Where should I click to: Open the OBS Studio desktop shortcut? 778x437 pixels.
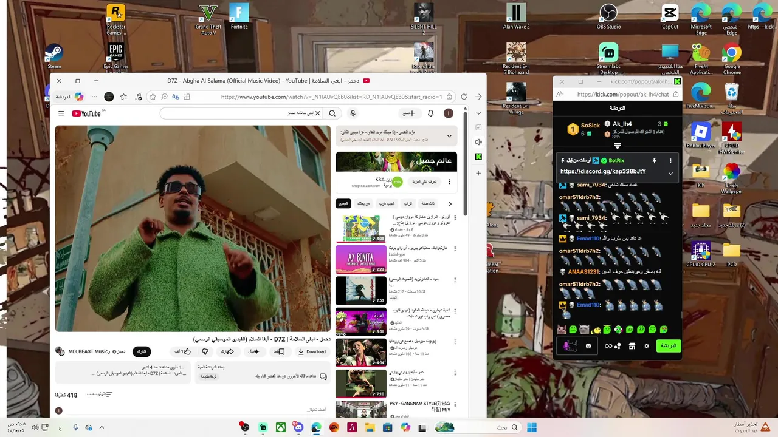click(608, 16)
